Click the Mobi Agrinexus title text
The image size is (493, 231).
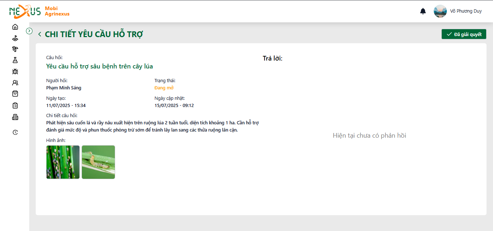[57, 11]
